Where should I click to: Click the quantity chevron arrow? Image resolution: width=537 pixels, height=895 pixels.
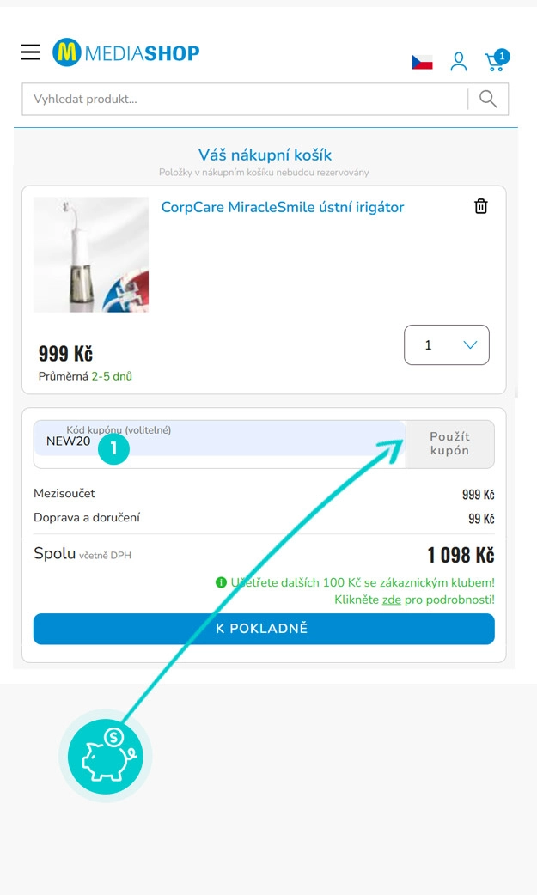(470, 344)
